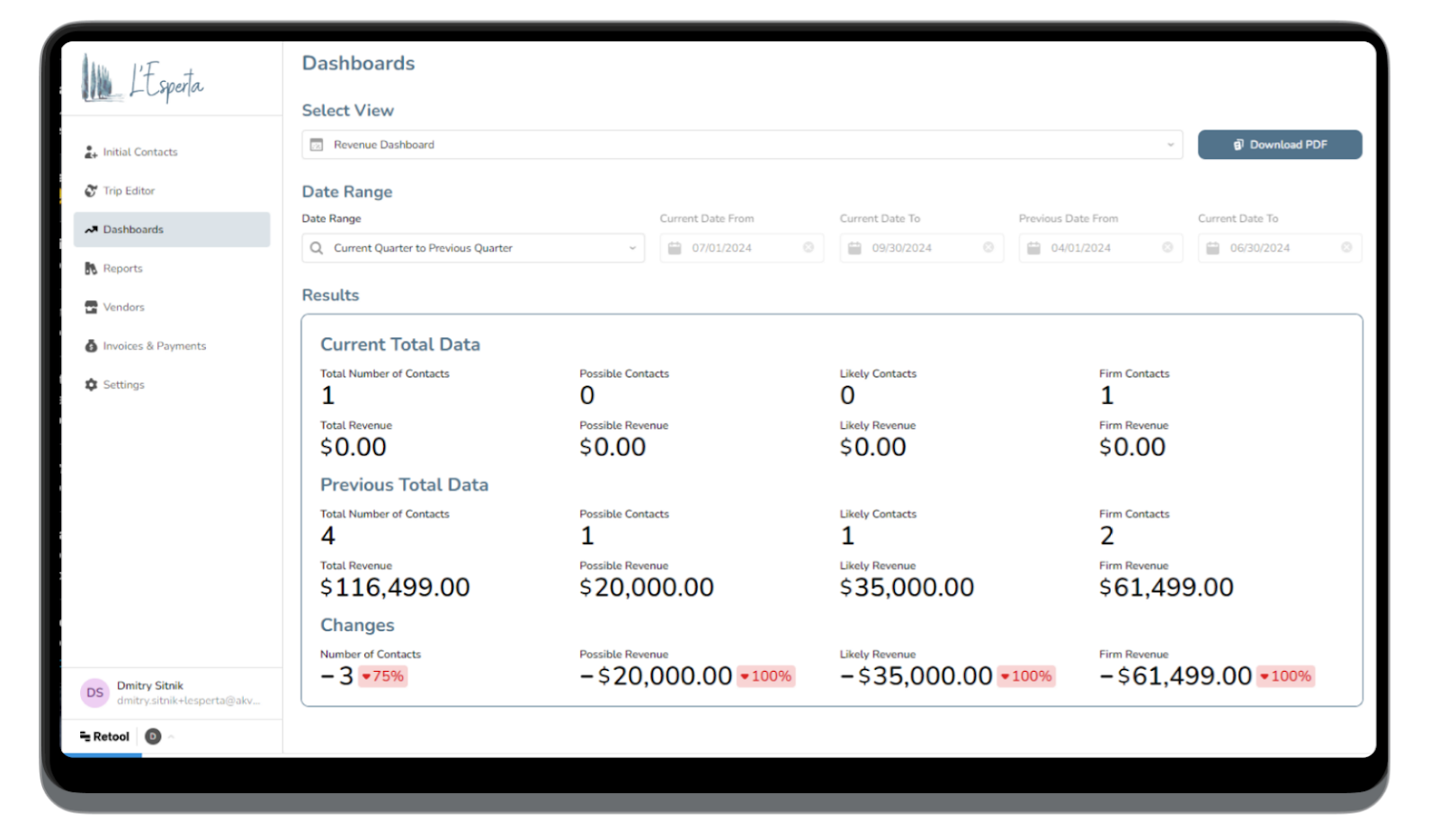Screen dimensions: 1439x839
Task: Go to Trip Editor page
Action: point(172,191)
